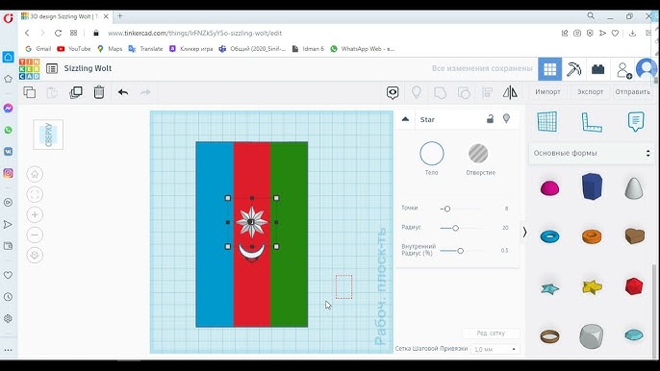660x371 pixels.
Task: Open the designs list icon
Action: (x=52, y=68)
